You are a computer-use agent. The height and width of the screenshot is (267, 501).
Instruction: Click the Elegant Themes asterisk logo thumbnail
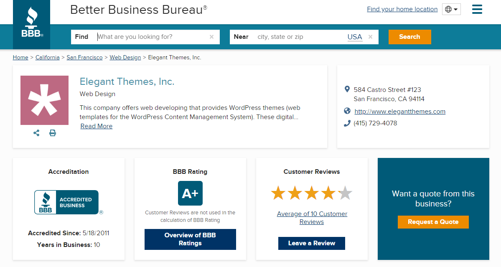tap(44, 100)
